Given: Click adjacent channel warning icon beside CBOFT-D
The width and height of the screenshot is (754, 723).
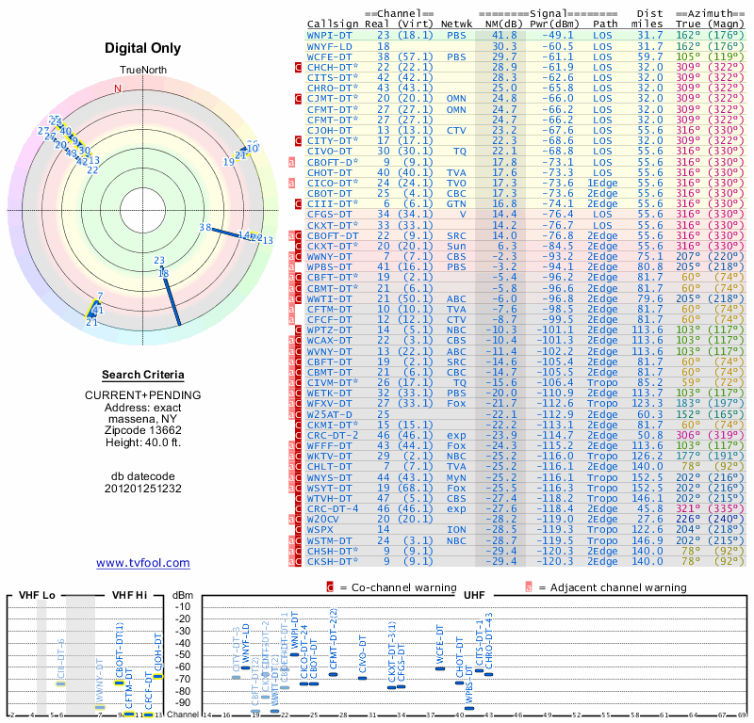Looking at the screenshot, I should pos(293,161).
